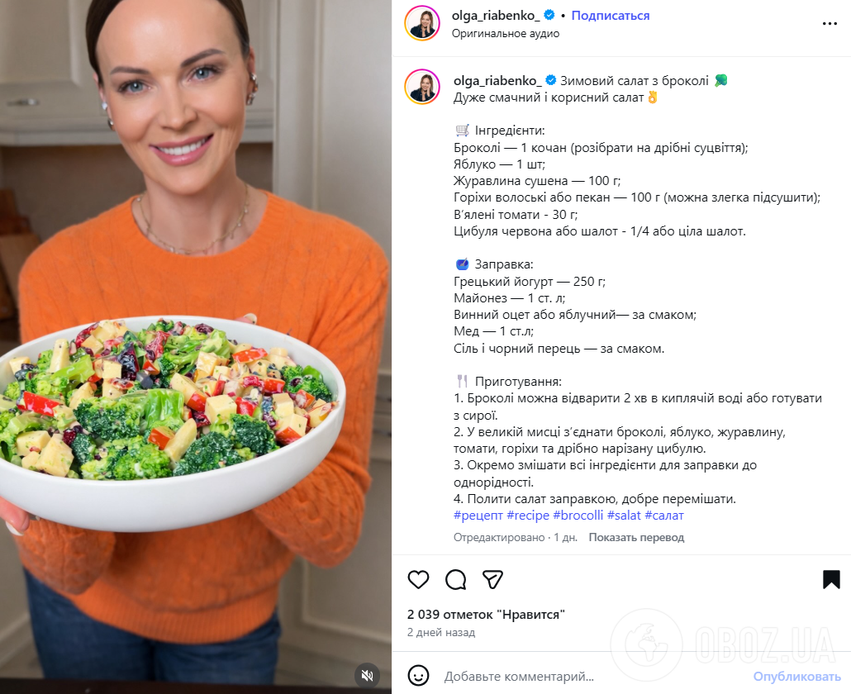Toggle the saved bookmark icon

tap(831, 579)
